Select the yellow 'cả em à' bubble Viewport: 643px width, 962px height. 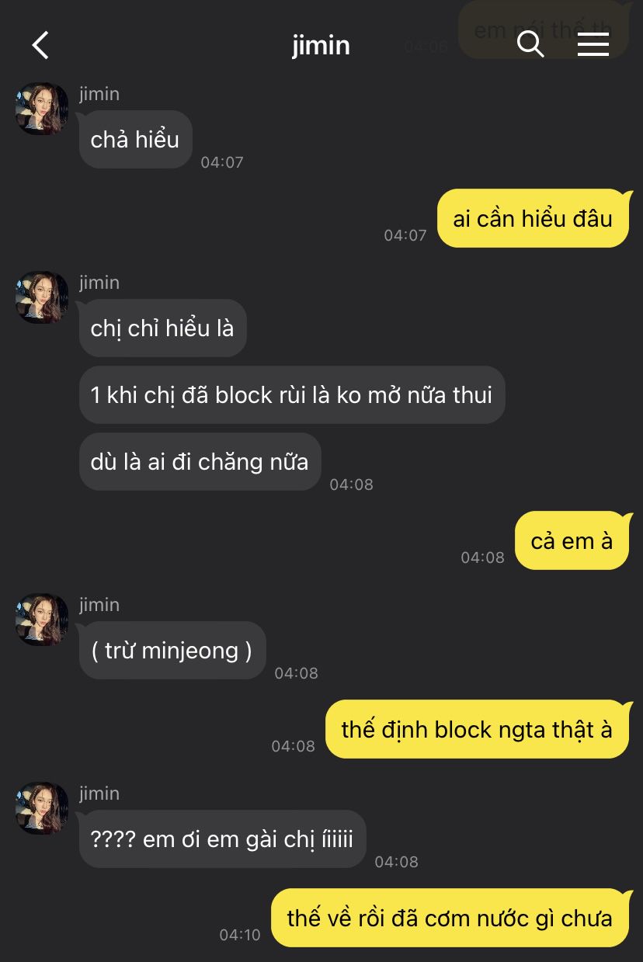tap(572, 540)
